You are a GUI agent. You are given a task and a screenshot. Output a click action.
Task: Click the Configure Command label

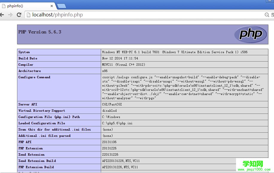click(34, 77)
